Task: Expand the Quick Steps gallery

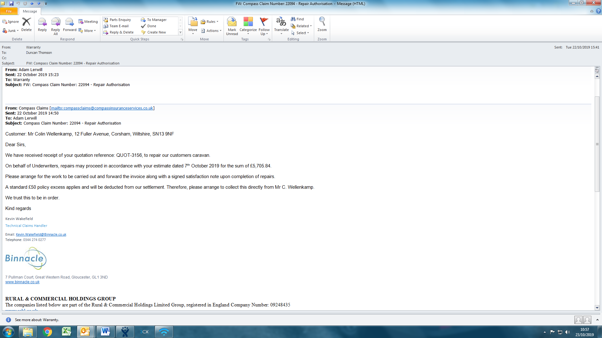Action: [x=180, y=33]
